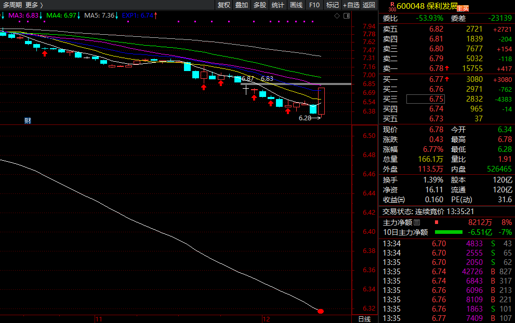This screenshot has height=323, width=515.
Task: Open the 日线 period selector
Action: [365, 319]
